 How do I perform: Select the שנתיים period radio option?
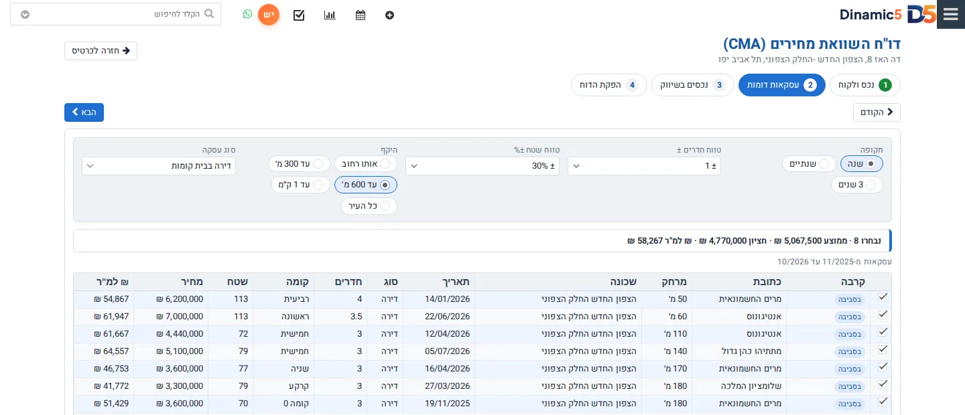coord(809,163)
